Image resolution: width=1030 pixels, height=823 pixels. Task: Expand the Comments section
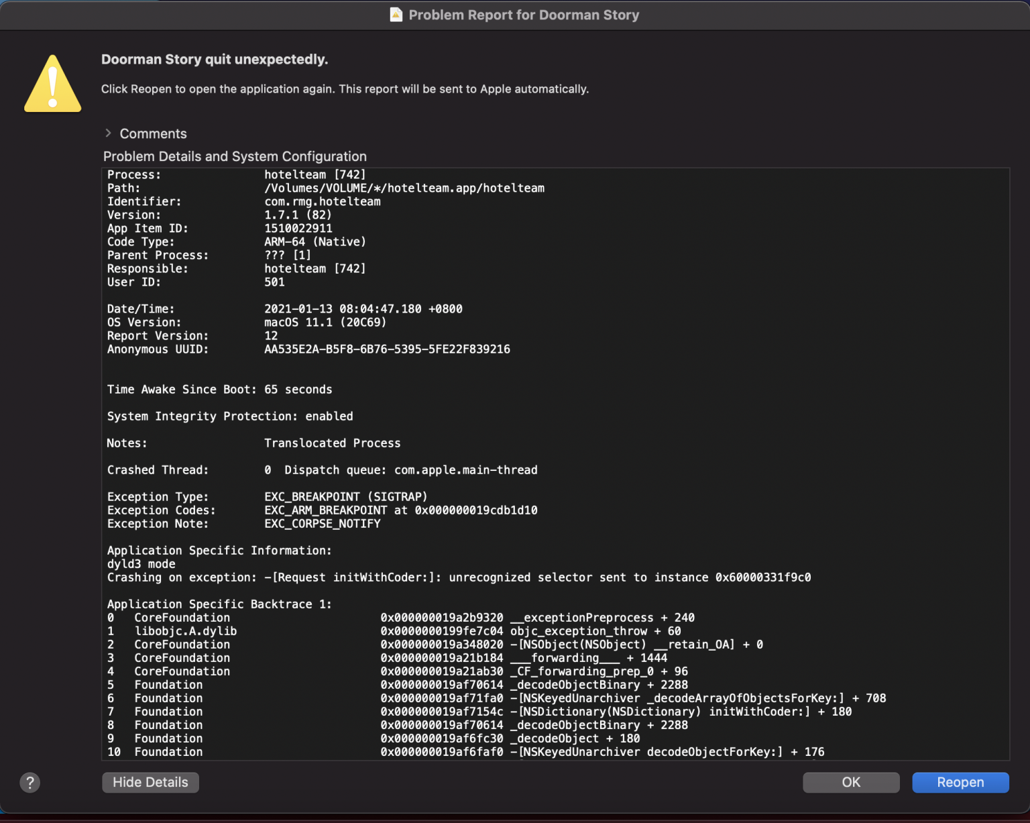coord(108,133)
